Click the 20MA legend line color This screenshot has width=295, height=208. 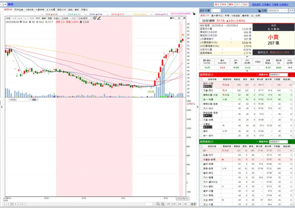[86, 14]
